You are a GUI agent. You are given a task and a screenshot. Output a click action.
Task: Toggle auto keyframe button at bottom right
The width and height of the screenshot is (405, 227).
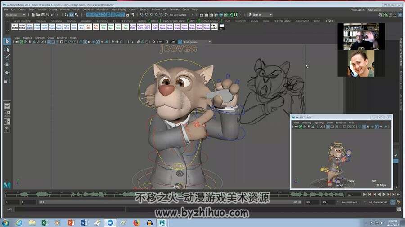tap(392, 202)
